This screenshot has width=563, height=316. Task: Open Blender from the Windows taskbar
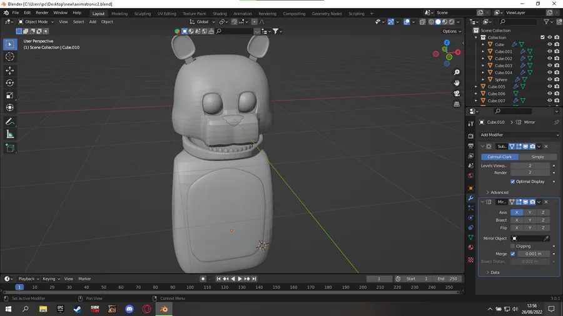tap(164, 309)
